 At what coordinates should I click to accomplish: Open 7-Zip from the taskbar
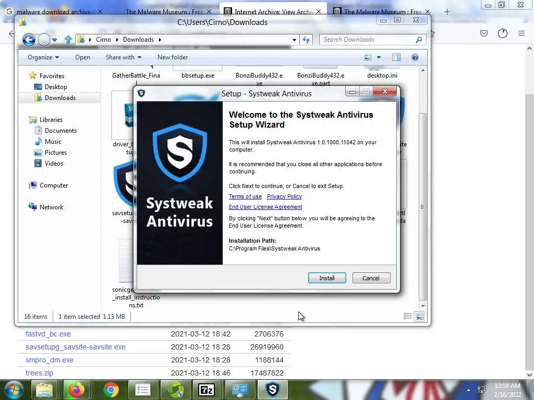(207, 390)
